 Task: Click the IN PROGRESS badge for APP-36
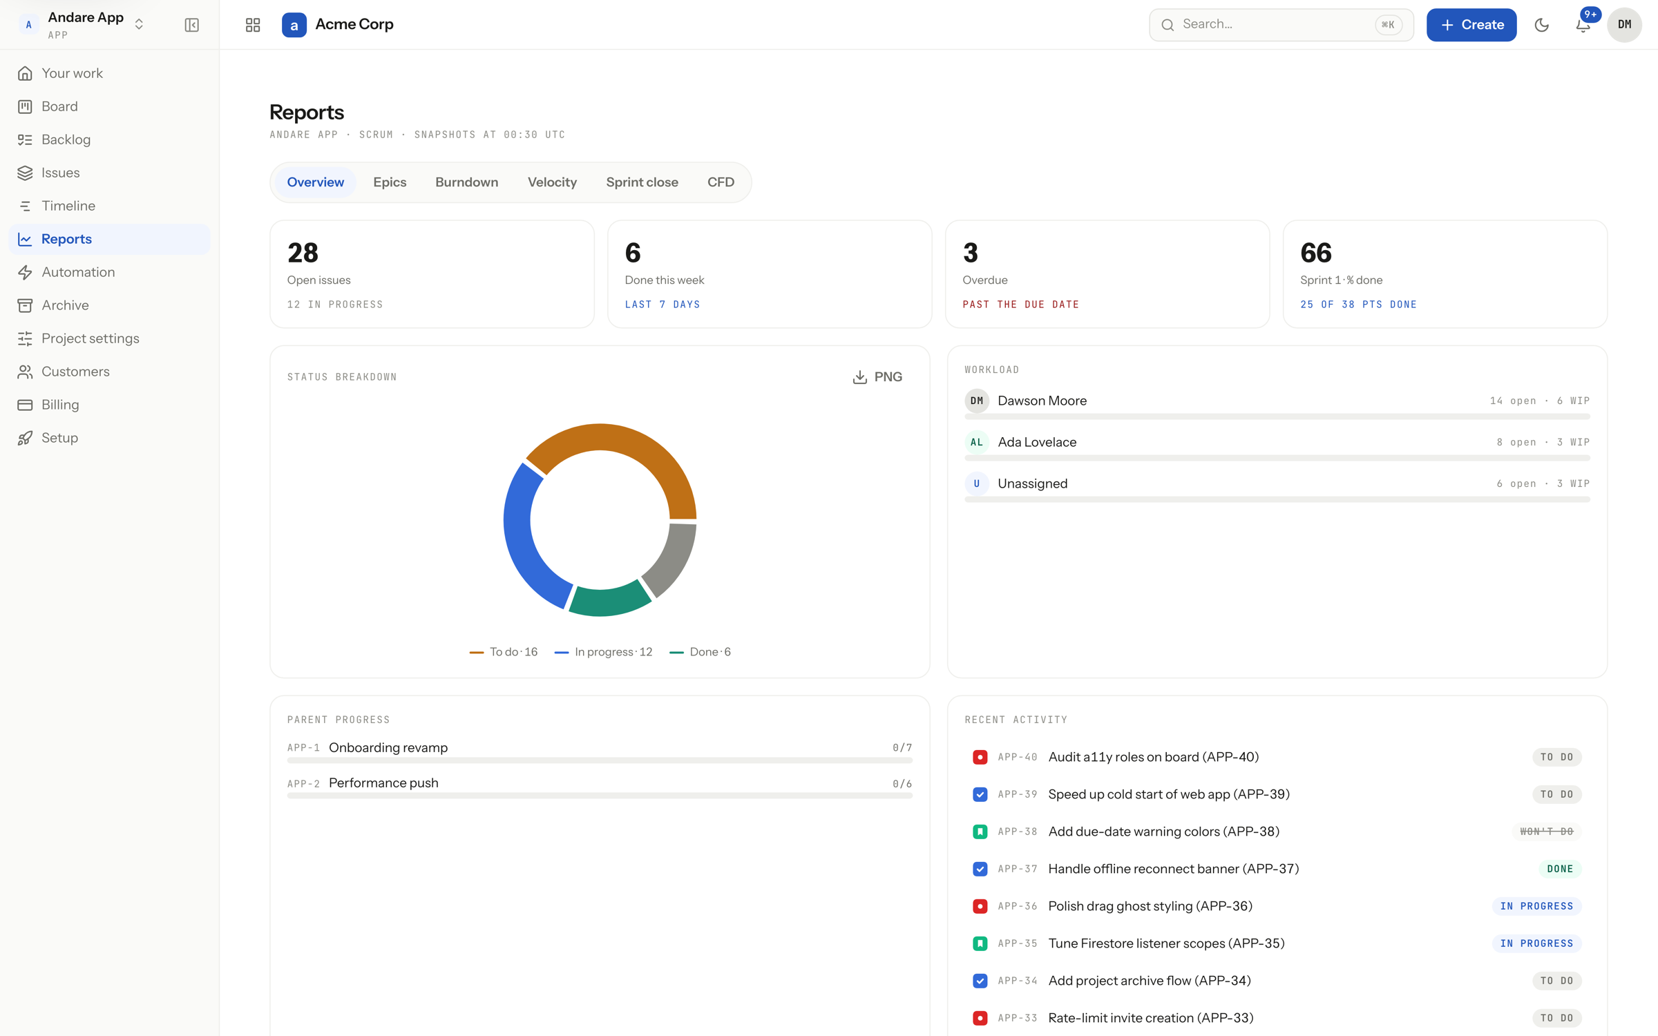tap(1536, 906)
